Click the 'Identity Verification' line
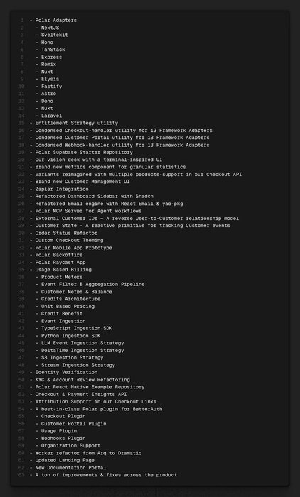The image size is (300, 497). point(63,372)
